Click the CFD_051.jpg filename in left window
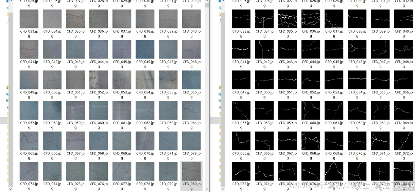The height and width of the screenshot is (192, 416). (75, 94)
